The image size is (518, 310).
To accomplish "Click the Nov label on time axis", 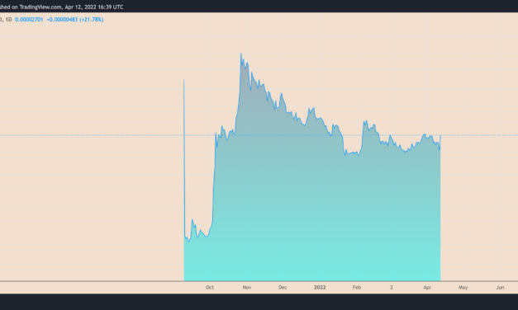I will [x=247, y=287].
